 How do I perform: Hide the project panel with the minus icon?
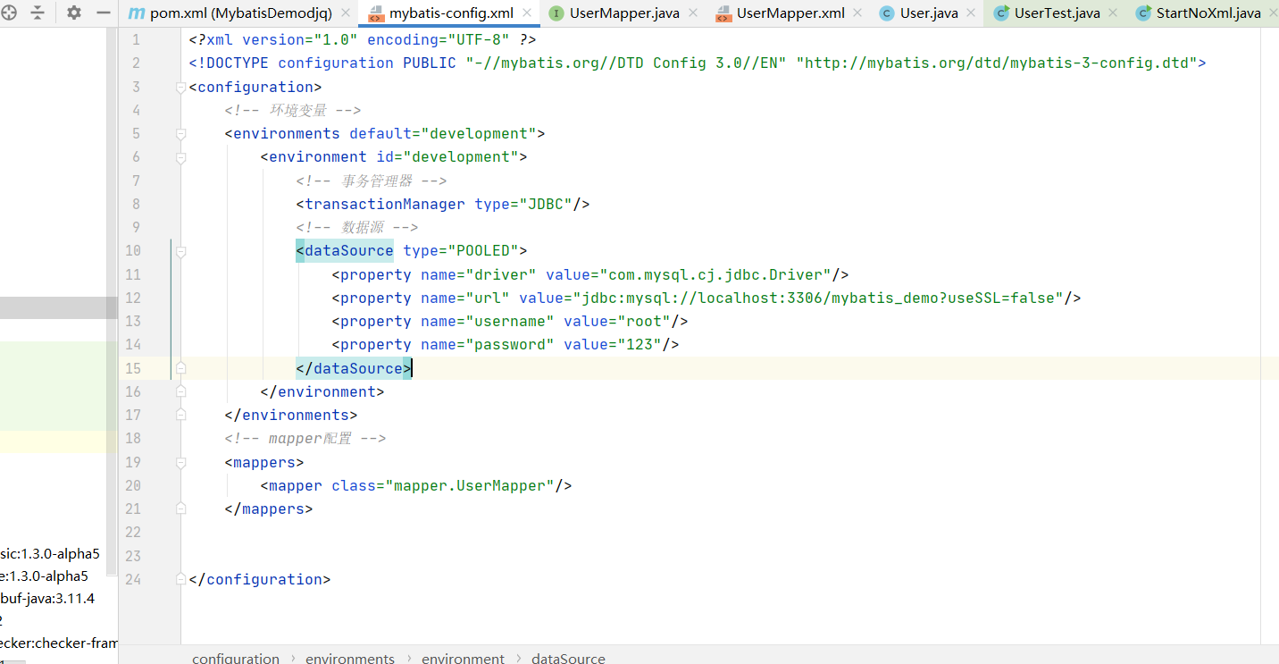[104, 13]
